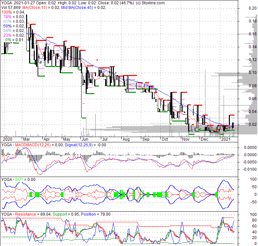Click the 'Position = 79.00' blue label
258x246 pixels.
pyautogui.click(x=96, y=214)
